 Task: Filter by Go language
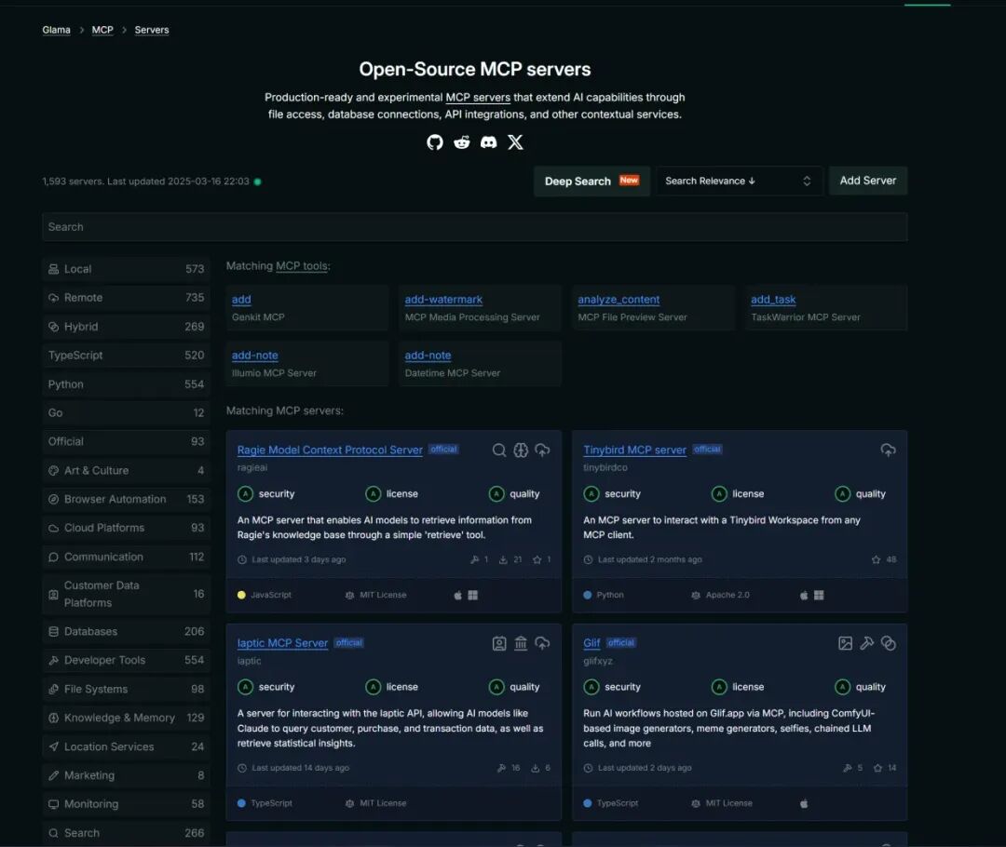tap(127, 413)
